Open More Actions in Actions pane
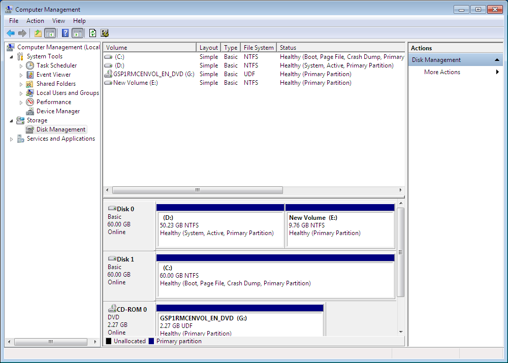 coord(442,72)
